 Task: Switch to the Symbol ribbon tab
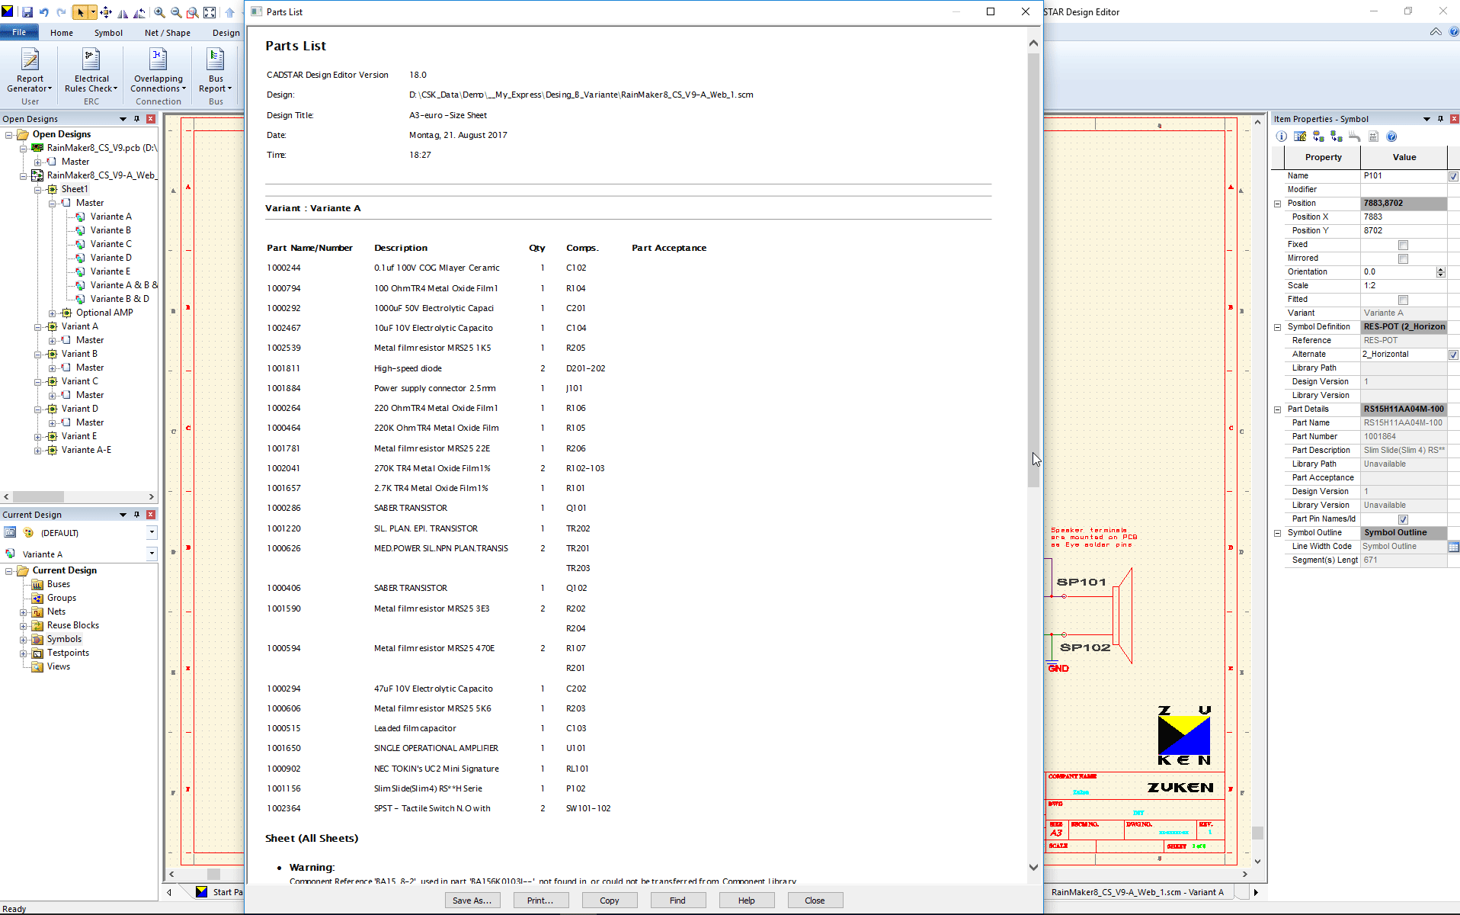coord(108,33)
